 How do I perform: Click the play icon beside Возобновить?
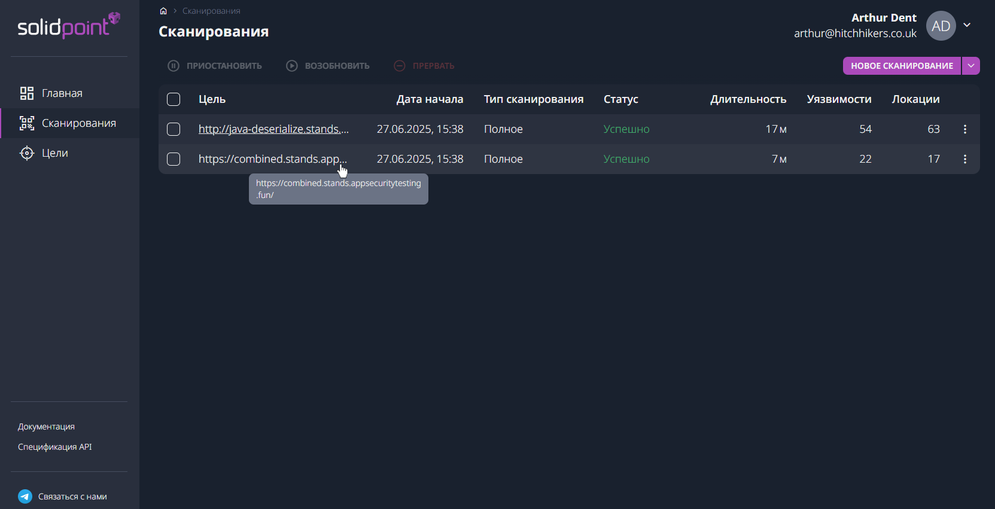292,66
